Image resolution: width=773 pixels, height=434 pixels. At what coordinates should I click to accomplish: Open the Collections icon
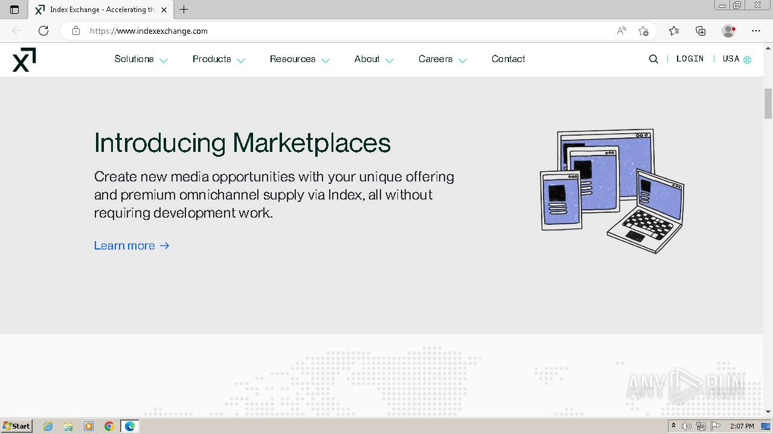click(x=701, y=31)
